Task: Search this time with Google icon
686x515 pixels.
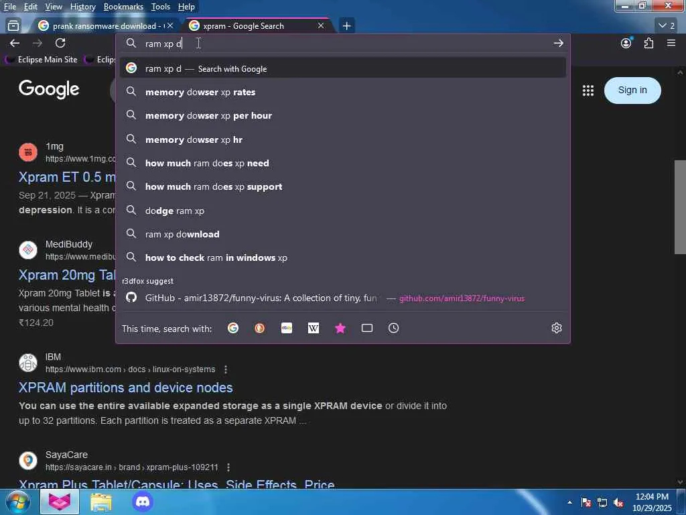Action: tap(233, 328)
